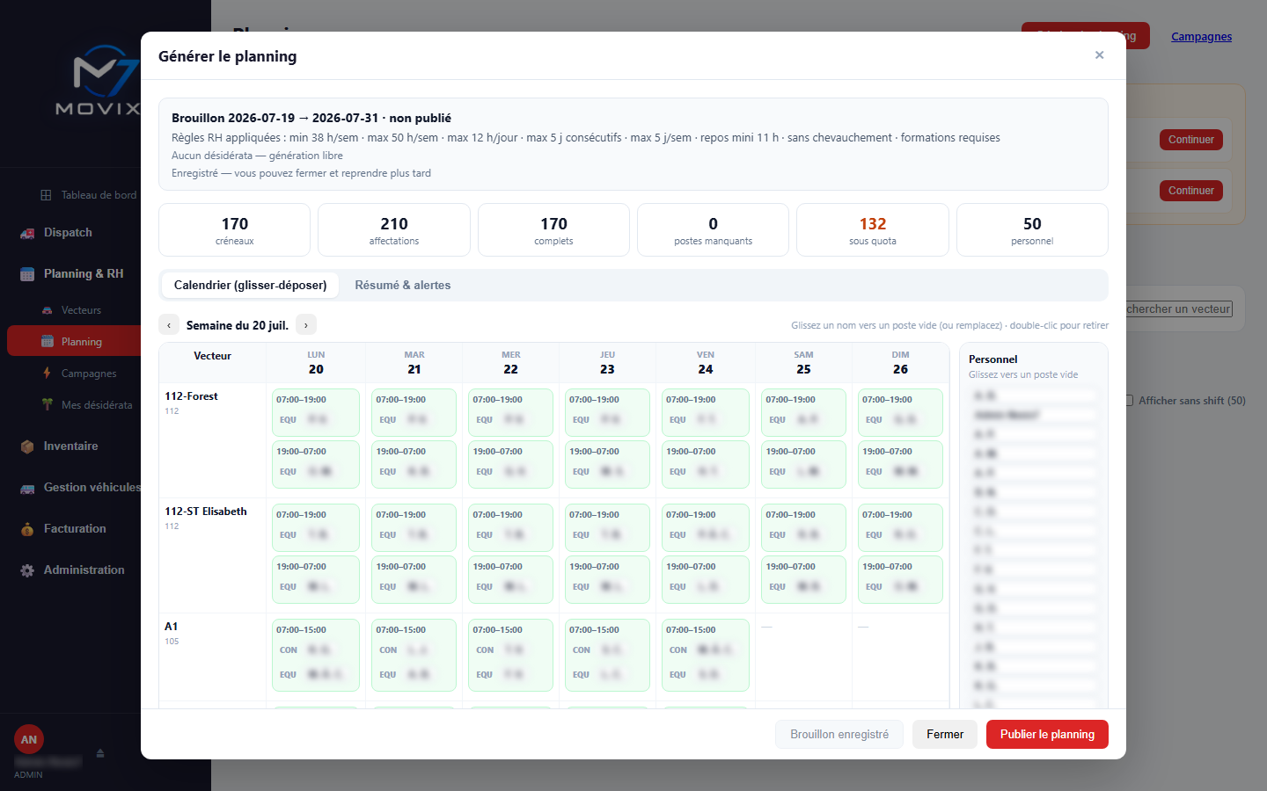Select A1 Tuesday 07:00–15:00 shift card
This screenshot has width=1267, height=791.
(414, 655)
